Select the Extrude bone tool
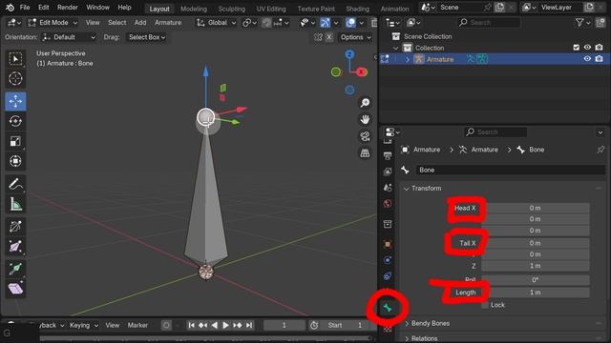 (15, 269)
